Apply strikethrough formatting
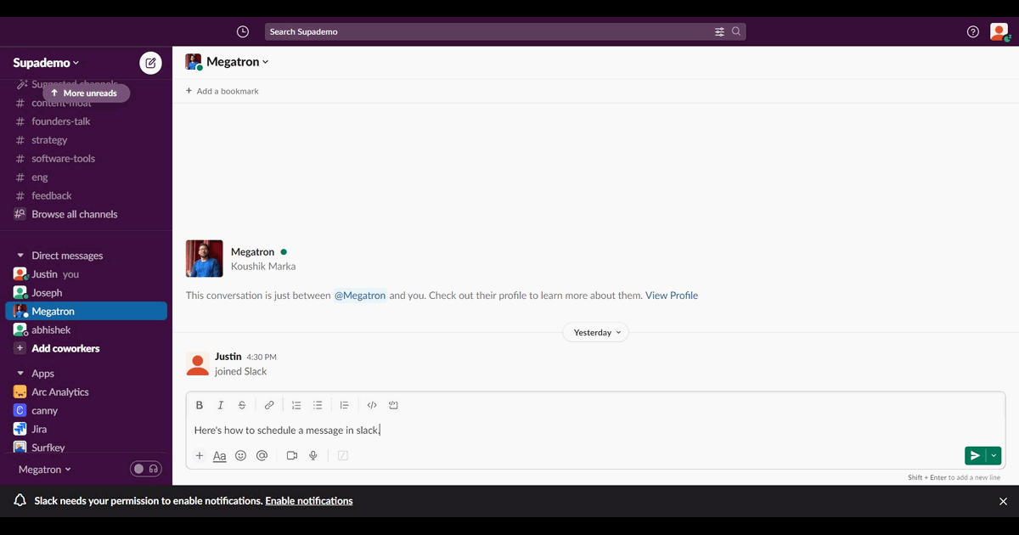1019x535 pixels. [x=242, y=405]
